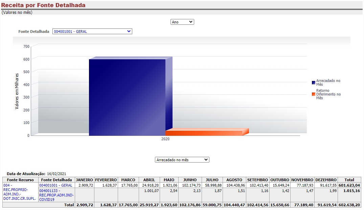Select the grand total 602.638,20 cell
Screen dimensions: 364x210
349,205
